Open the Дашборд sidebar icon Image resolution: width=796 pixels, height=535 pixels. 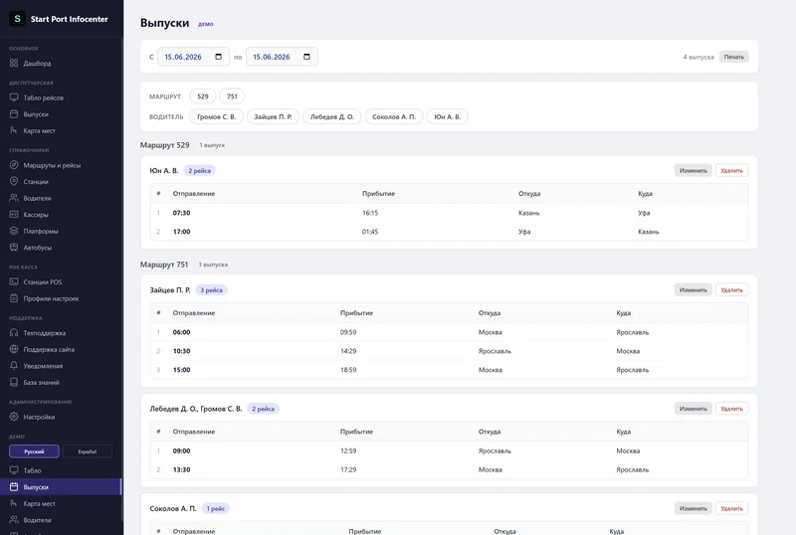(14, 64)
